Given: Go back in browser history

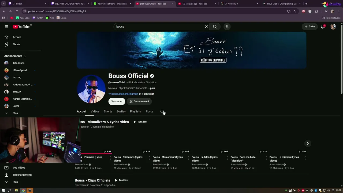Looking at the screenshot, I should (x=4, y=11).
